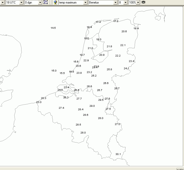This screenshot has width=184, height=170.
Task: Select the 30.1 station value in Luxembourg
Action: pos(118,154)
